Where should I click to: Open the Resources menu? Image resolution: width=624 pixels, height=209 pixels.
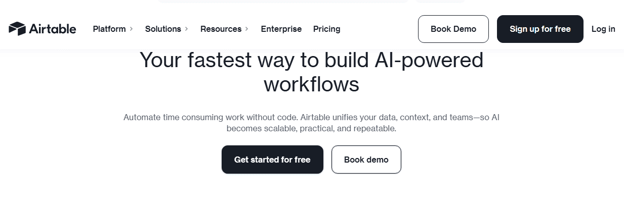[221, 29]
